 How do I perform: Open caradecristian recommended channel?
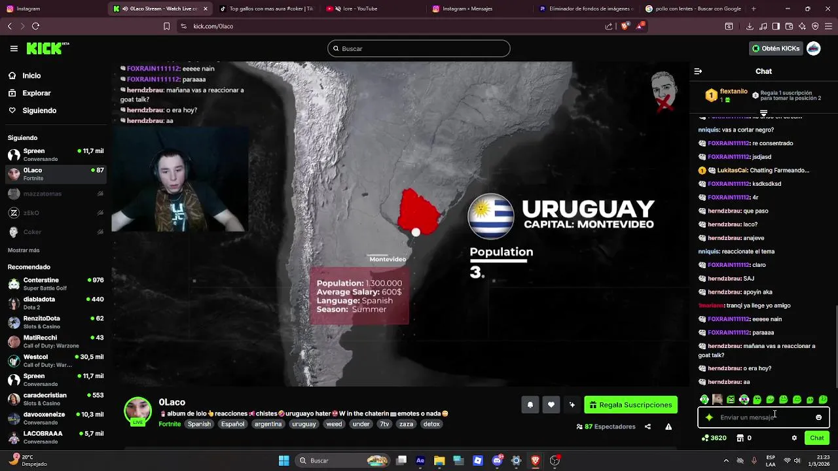(x=56, y=399)
